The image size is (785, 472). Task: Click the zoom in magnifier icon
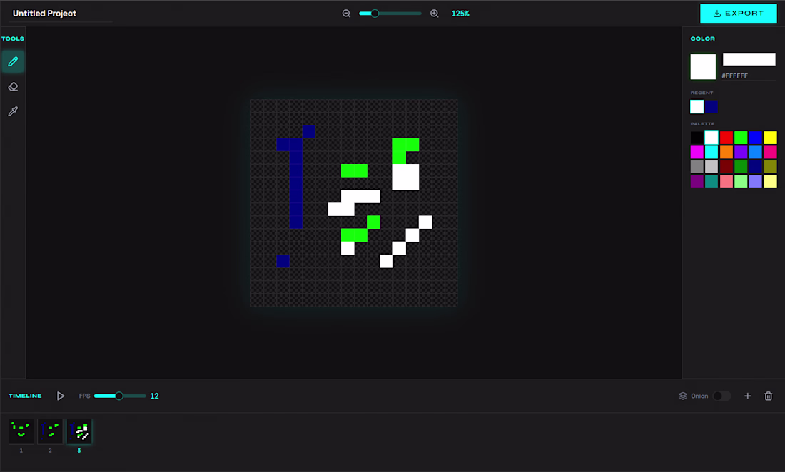435,14
